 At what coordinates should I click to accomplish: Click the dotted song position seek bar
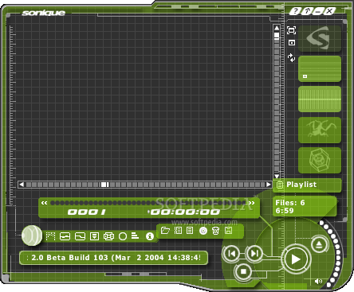pos(148,203)
